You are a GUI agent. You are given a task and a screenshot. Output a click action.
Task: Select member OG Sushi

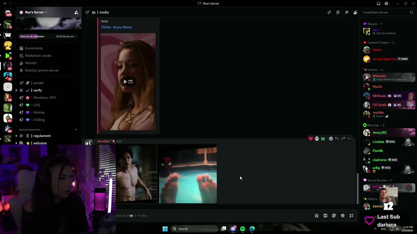coord(389,105)
